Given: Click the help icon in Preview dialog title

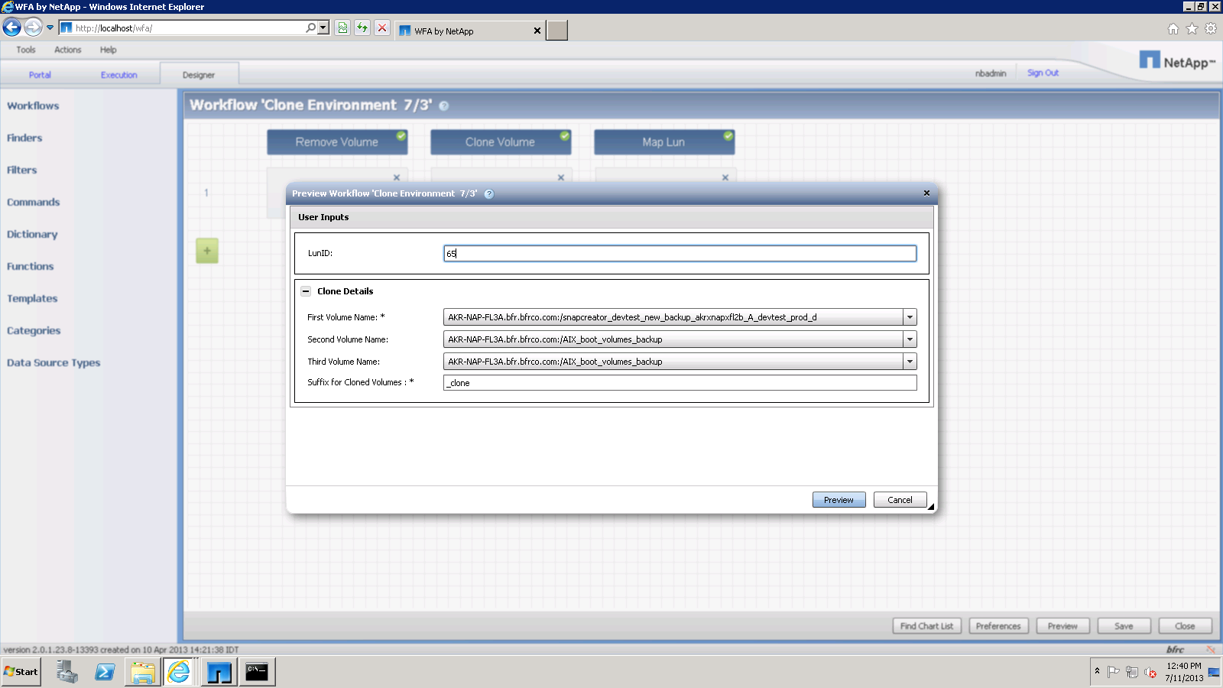Looking at the screenshot, I should pyautogui.click(x=489, y=194).
